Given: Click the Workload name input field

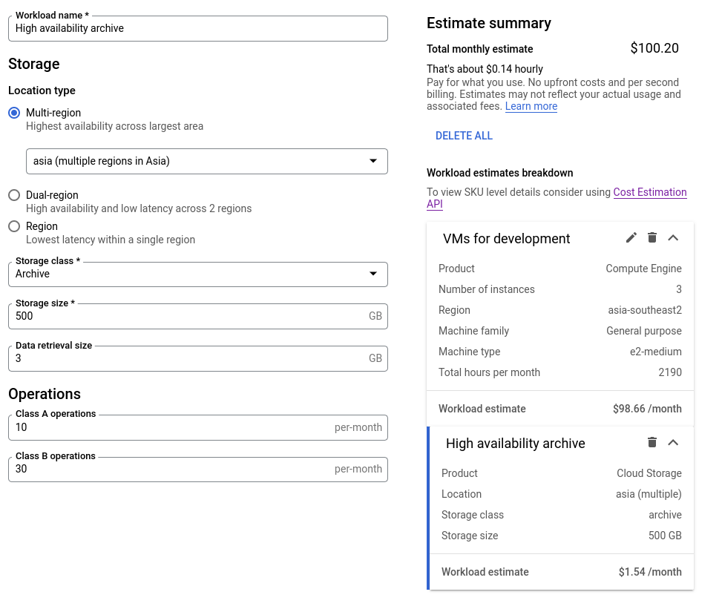Looking at the screenshot, I should pos(198,28).
